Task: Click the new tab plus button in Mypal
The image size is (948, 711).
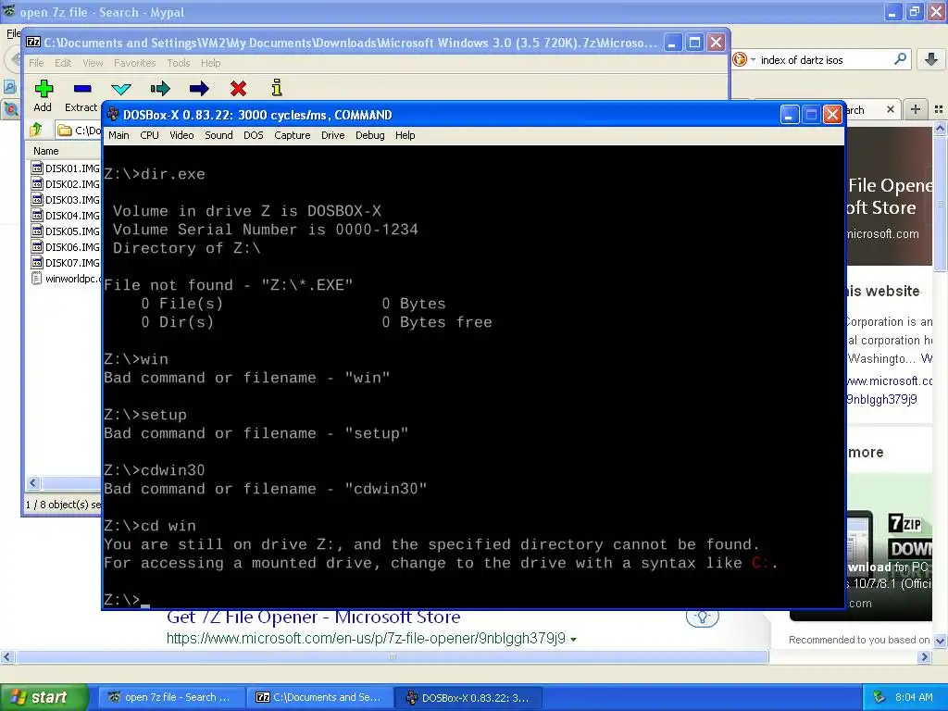Action: click(916, 109)
